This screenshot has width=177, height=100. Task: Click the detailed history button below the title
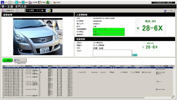8,11
